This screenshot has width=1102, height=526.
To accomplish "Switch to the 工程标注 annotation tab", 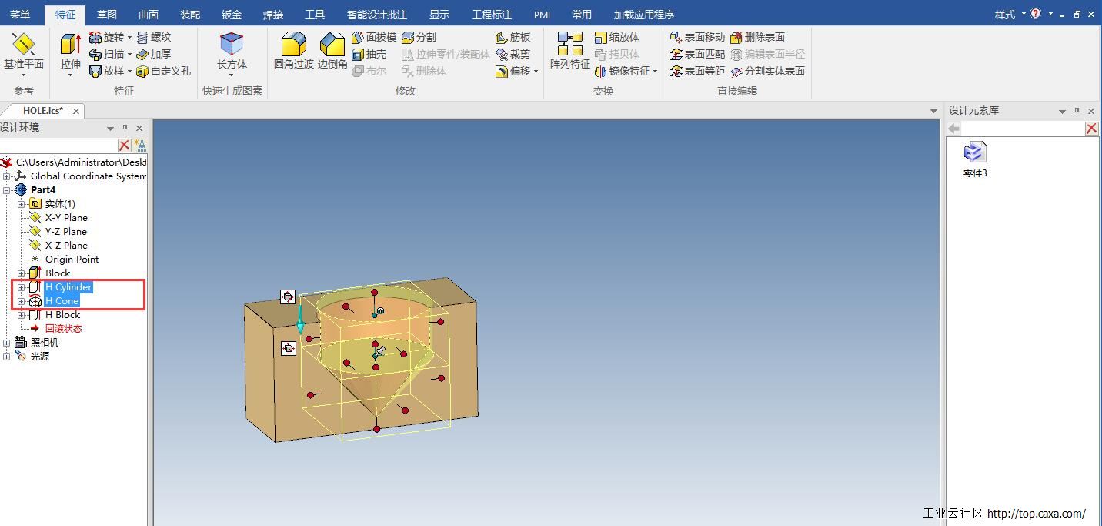I will tap(492, 15).
